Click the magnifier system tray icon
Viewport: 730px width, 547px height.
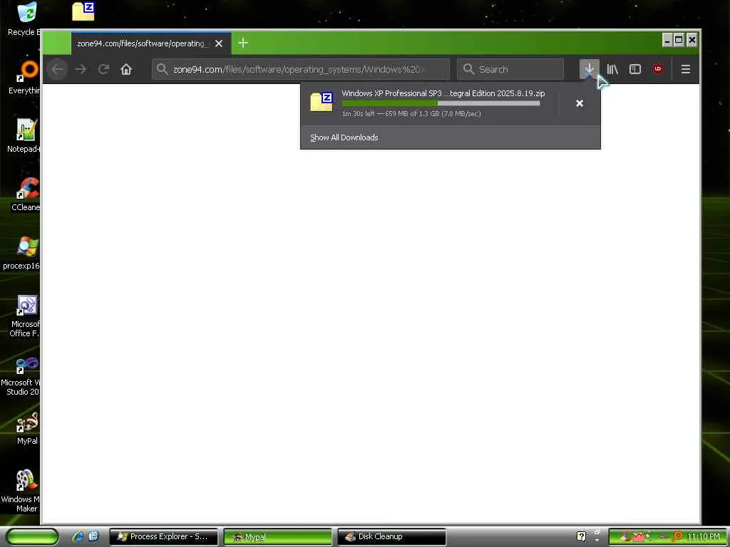(678, 537)
